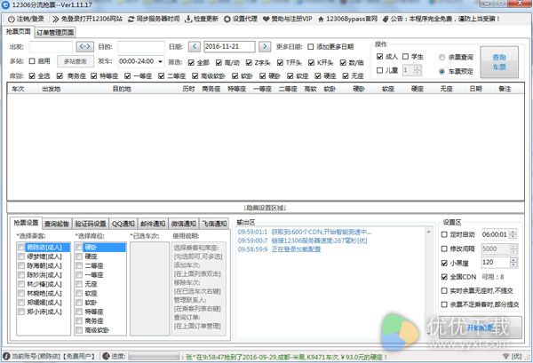Click the 出发 station input field
The width and height of the screenshot is (533, 363).
pyautogui.click(x=51, y=46)
